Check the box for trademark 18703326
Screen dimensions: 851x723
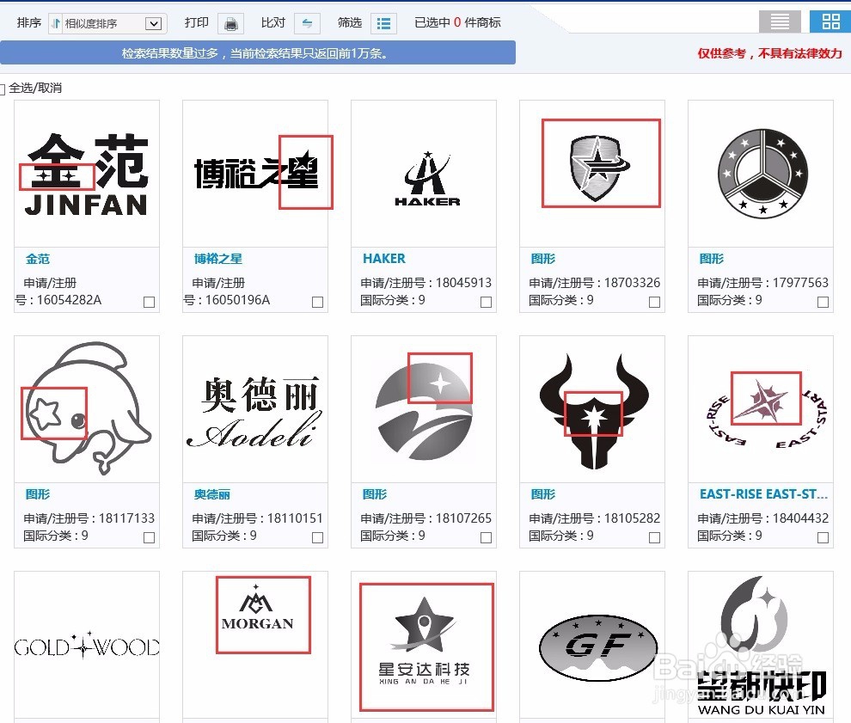tap(654, 303)
